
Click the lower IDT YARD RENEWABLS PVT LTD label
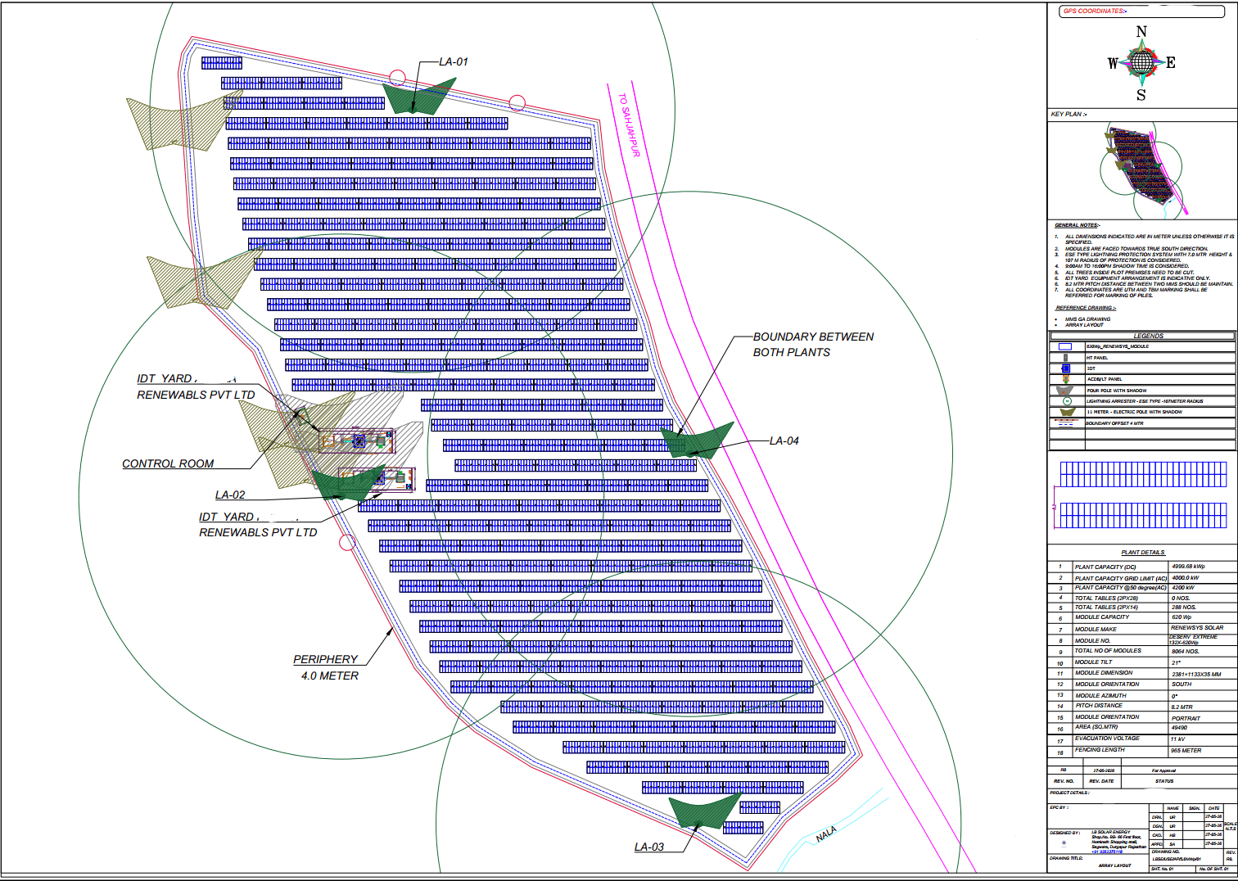pos(258,525)
